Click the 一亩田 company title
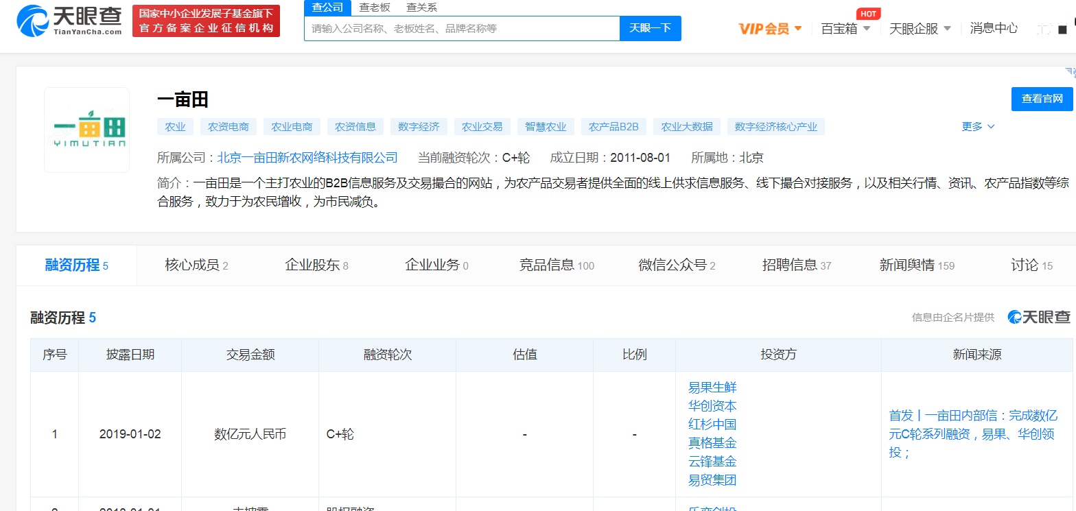Viewport: 1076px width, 511px height. (x=183, y=100)
